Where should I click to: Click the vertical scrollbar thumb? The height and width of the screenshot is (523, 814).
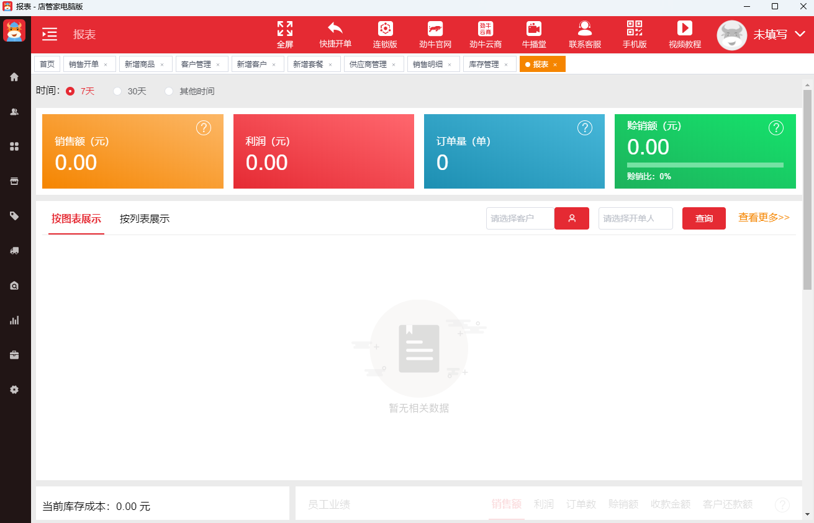tap(808, 190)
